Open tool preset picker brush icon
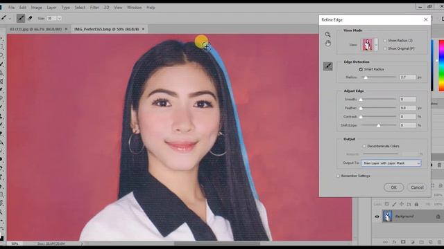The height and width of the screenshot is (249, 444). coord(4,19)
